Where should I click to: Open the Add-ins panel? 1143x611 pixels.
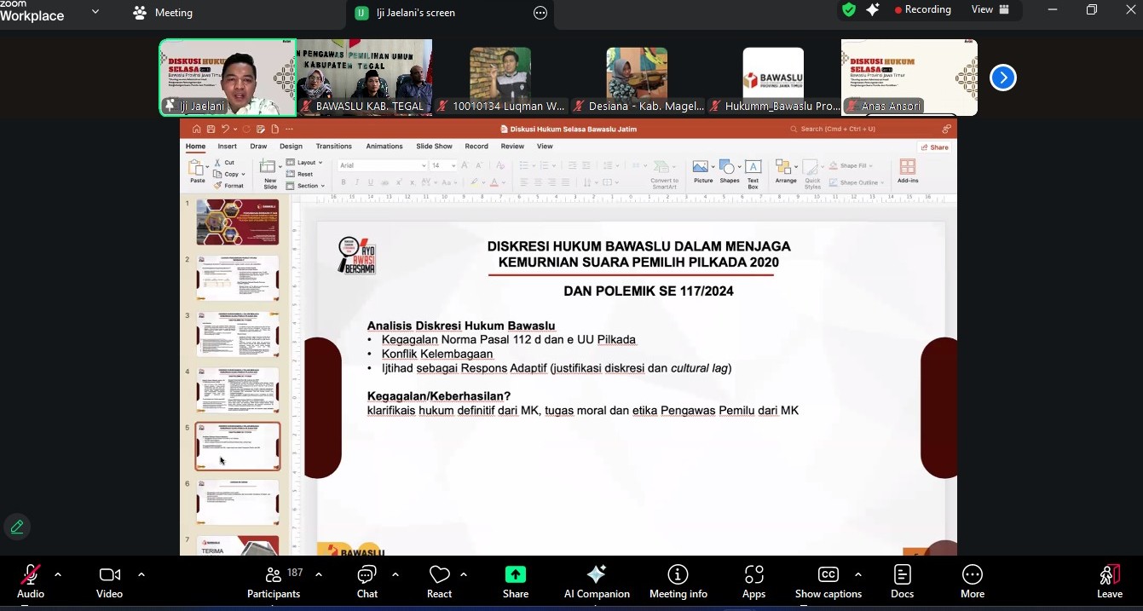tap(907, 168)
